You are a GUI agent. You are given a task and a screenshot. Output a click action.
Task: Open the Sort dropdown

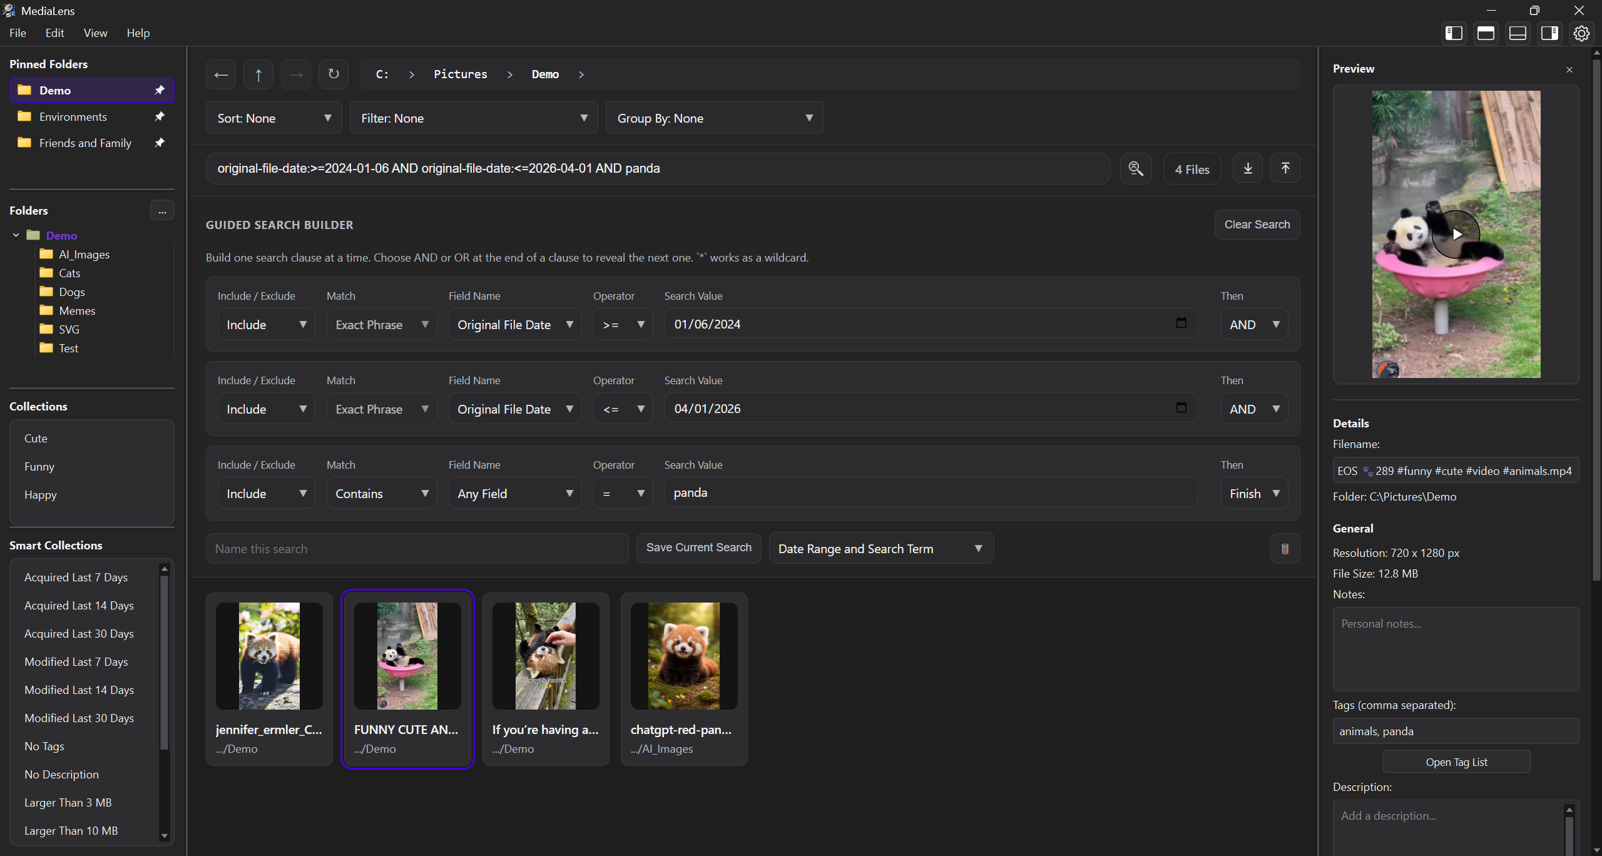click(x=273, y=117)
